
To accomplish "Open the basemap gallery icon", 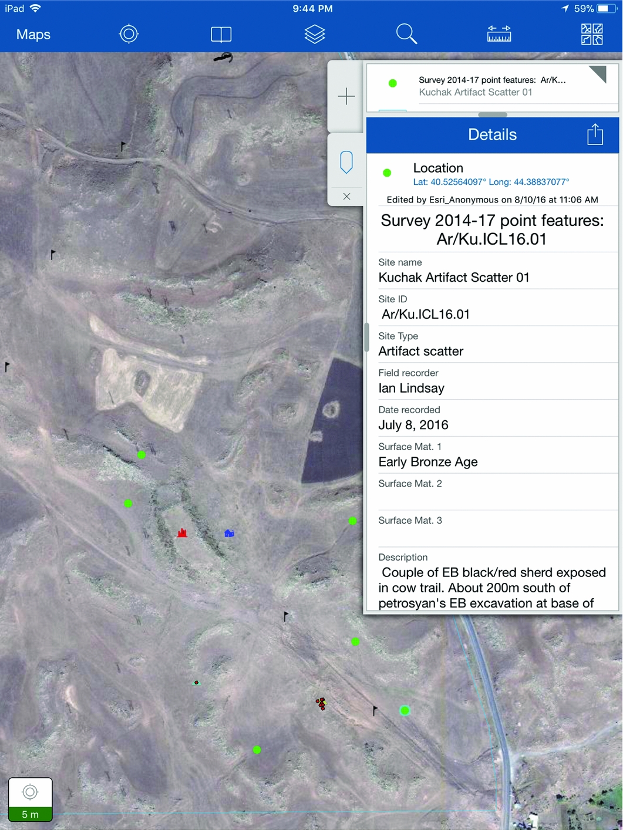I will click(591, 35).
